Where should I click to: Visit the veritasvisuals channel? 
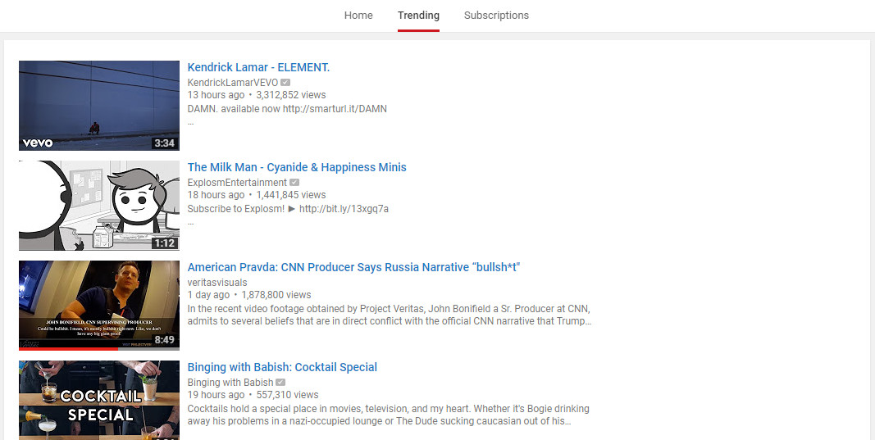(217, 282)
